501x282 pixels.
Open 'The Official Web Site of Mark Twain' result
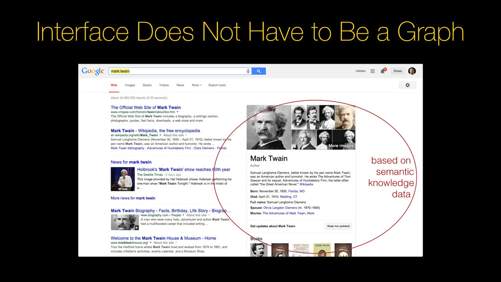pos(146,107)
